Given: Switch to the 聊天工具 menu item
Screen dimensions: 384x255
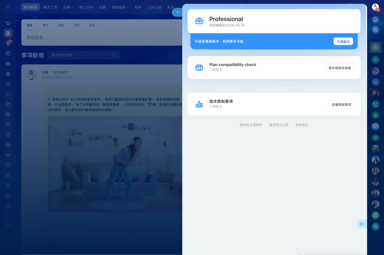Looking at the screenshot, I should (x=50, y=7).
